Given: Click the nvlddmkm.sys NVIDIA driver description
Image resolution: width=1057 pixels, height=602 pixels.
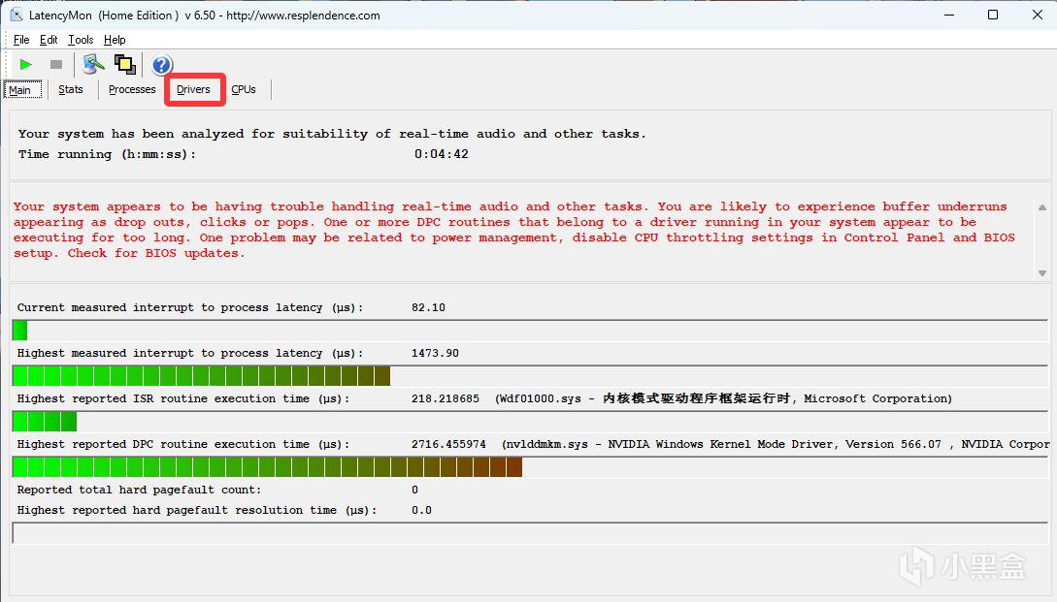Looking at the screenshot, I should tap(776, 444).
